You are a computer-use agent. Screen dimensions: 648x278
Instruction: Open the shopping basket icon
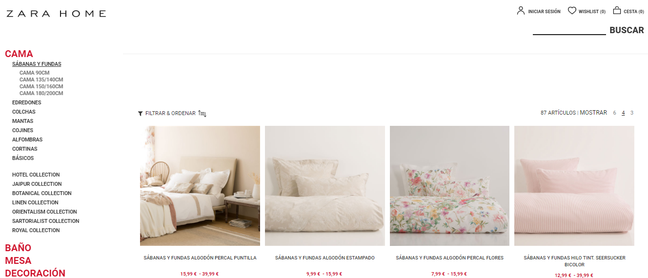click(617, 10)
